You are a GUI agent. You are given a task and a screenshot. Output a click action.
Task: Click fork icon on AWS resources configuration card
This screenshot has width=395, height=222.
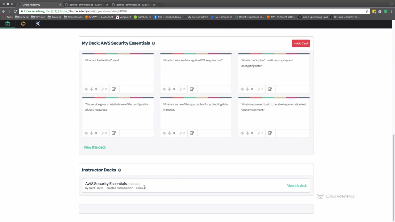click(102, 133)
